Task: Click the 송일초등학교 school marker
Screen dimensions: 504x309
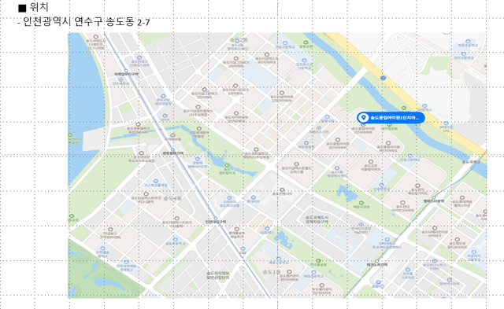Action: [175, 239]
